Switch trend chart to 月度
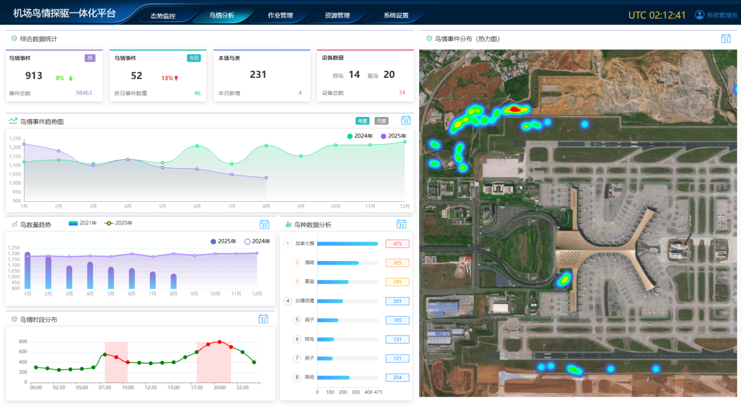This screenshot has width=741, height=407. (381, 121)
